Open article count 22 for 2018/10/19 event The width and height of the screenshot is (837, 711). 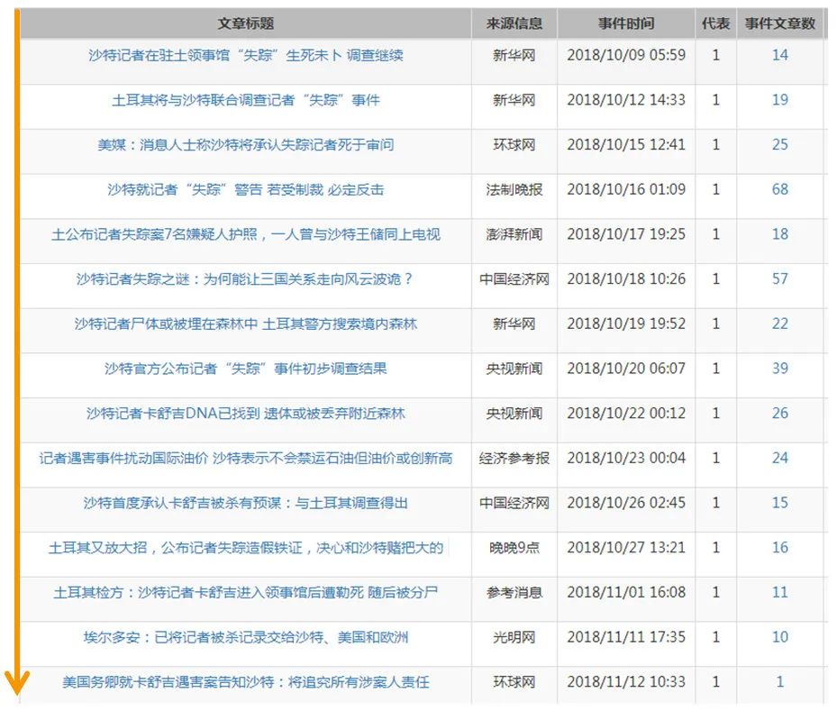coord(780,324)
